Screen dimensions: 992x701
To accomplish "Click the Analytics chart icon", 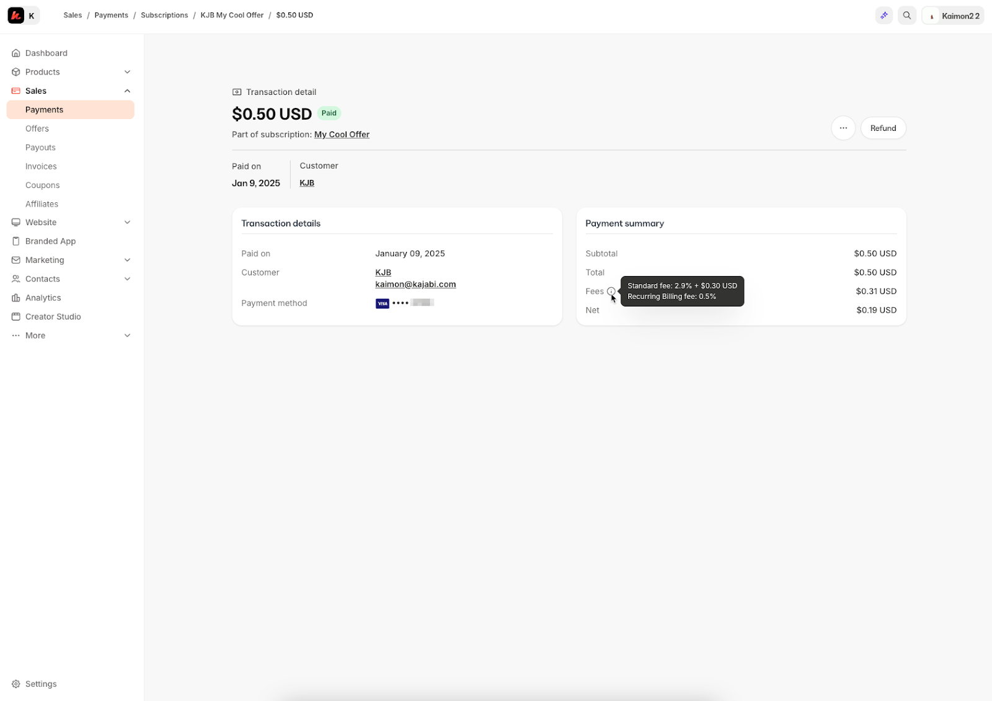I will (16, 298).
